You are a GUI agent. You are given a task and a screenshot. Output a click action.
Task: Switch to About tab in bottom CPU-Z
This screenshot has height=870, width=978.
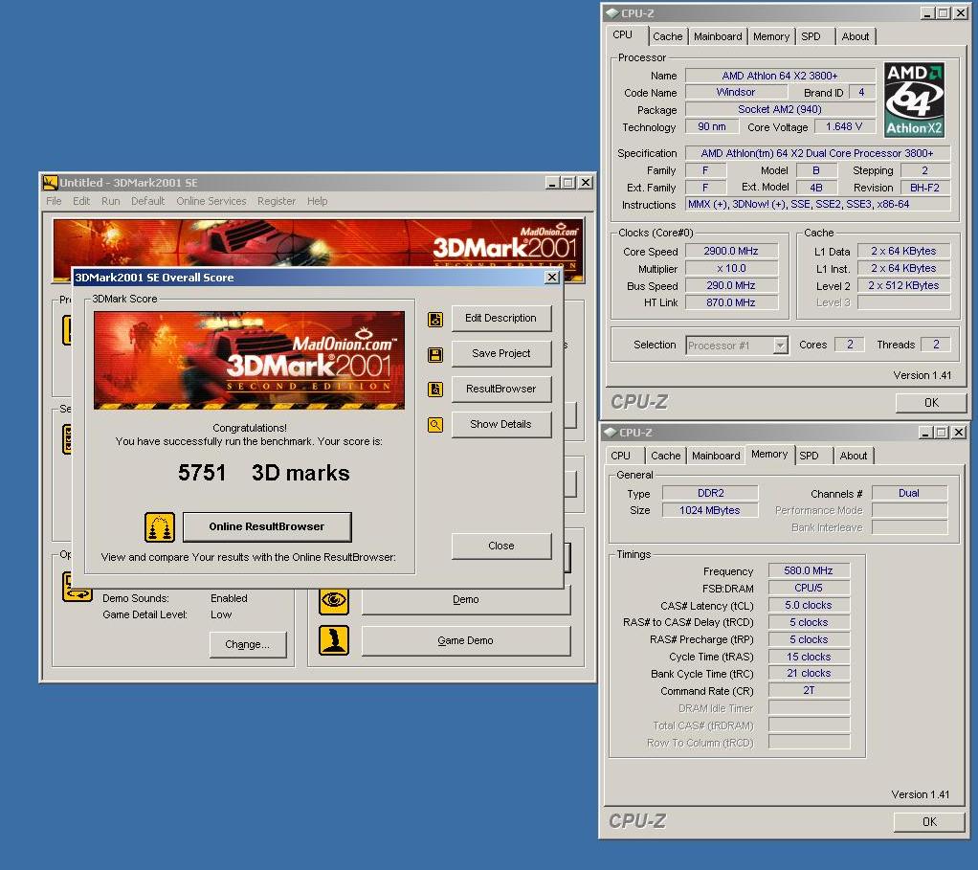[854, 456]
